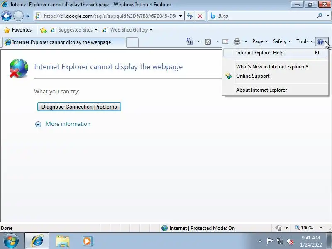The height and width of the screenshot is (249, 332).
Task: Close the Help question mark menu
Action: point(322,42)
